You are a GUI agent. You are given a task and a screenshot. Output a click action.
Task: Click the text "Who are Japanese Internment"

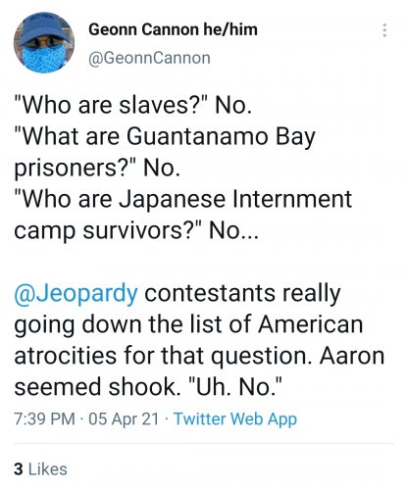[183, 199]
